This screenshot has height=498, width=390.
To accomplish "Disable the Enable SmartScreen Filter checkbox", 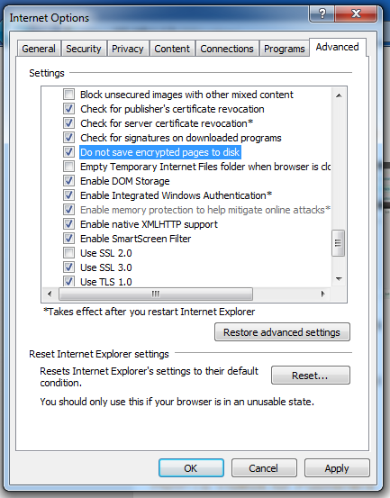I will point(69,239).
